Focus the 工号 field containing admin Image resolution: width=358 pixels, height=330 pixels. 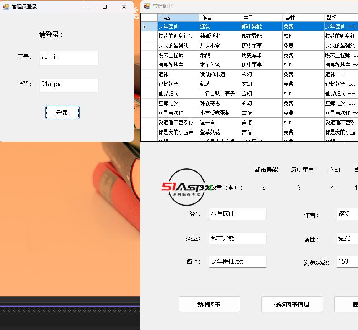[x=69, y=58]
